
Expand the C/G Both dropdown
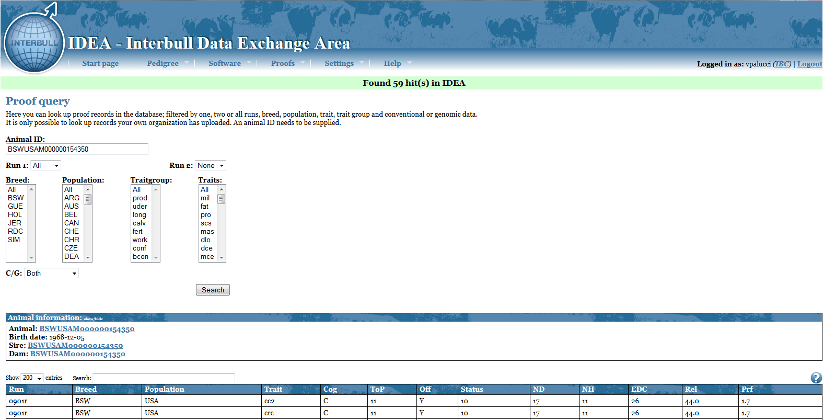[x=51, y=273]
